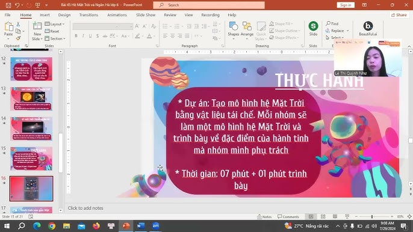Switch to the Insert tab
The width and height of the screenshot is (413, 232).
point(45,15)
